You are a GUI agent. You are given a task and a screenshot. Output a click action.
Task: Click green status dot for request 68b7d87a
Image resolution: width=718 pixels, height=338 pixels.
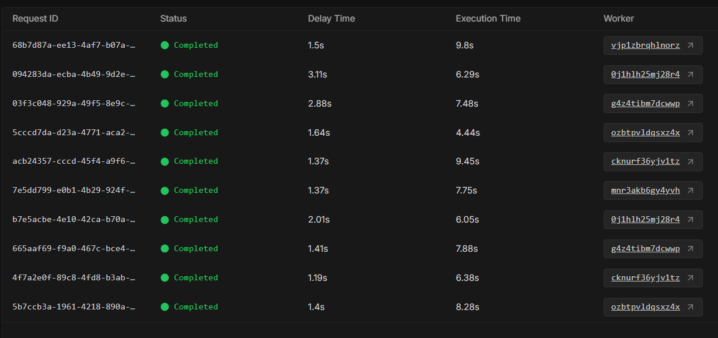pyautogui.click(x=164, y=45)
